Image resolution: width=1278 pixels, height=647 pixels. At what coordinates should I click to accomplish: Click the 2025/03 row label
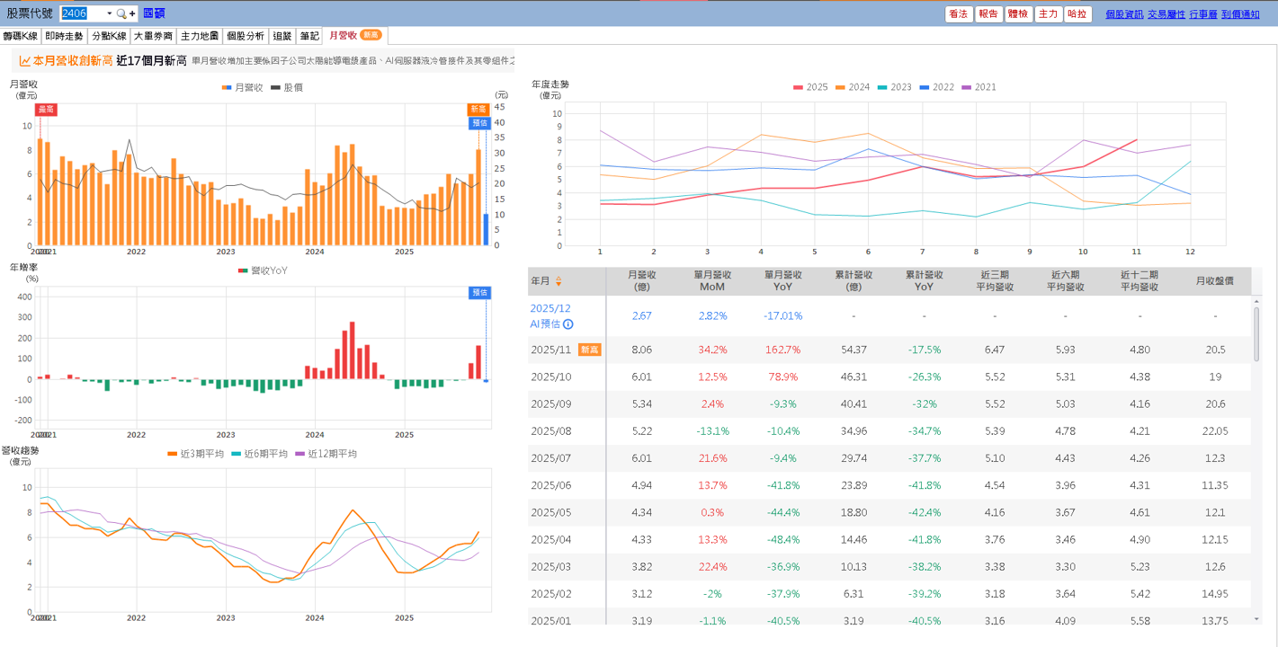pyautogui.click(x=551, y=565)
